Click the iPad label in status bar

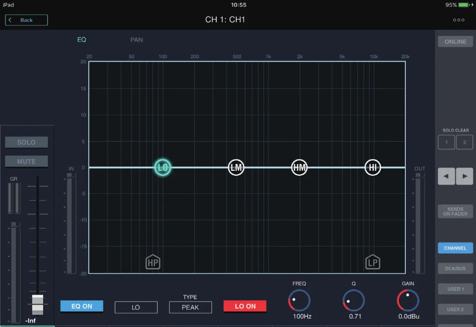pos(8,5)
